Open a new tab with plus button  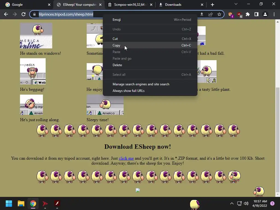point(212,5)
